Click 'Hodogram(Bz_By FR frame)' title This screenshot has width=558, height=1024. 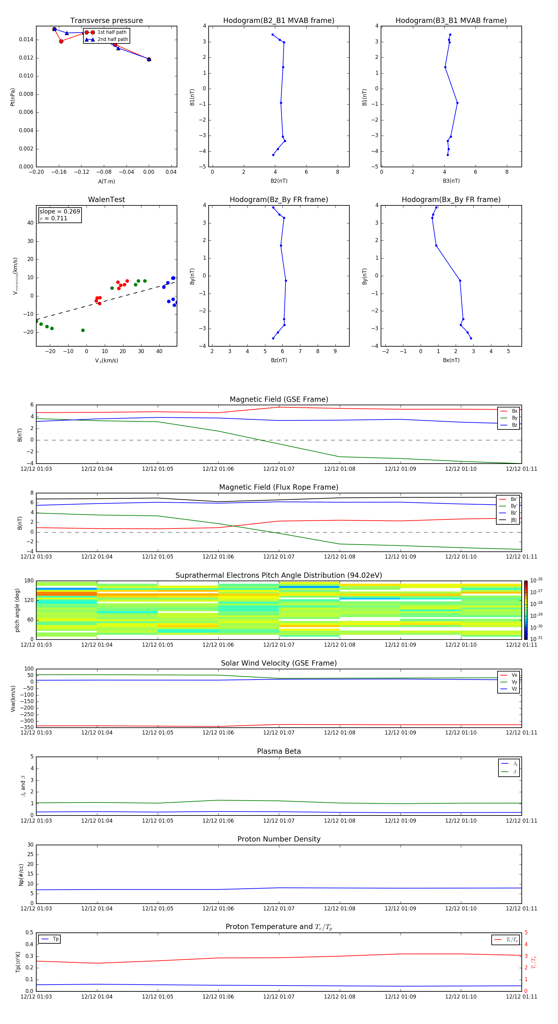279,200
